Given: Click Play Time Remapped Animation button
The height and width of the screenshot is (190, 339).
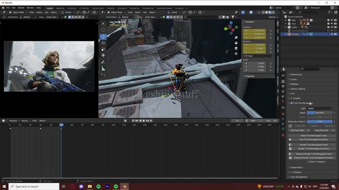Looking at the screenshot, I should [x=312, y=139].
